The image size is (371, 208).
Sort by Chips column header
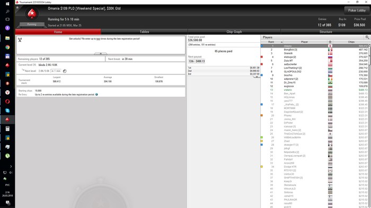(x=351, y=42)
